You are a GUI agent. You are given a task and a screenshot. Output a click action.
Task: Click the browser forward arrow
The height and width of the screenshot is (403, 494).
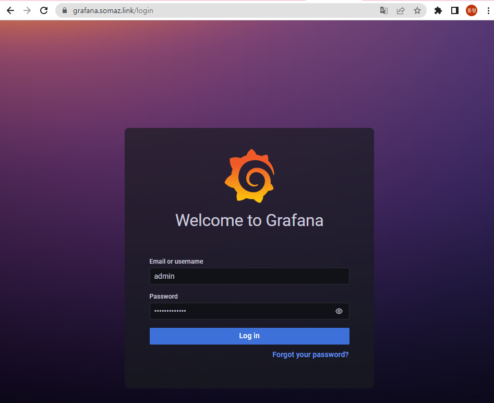[x=27, y=10]
